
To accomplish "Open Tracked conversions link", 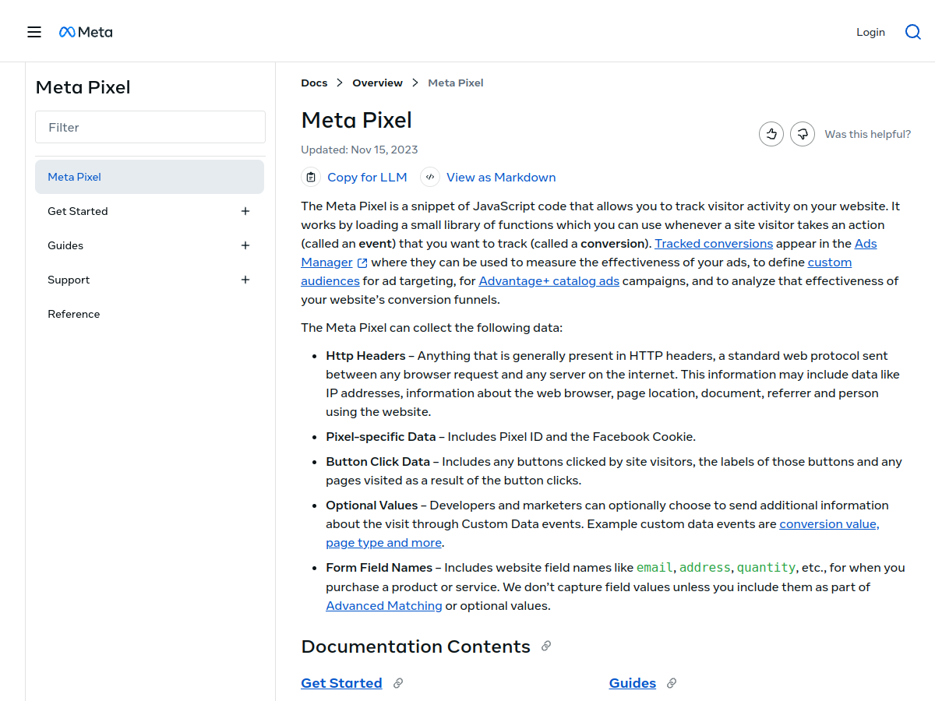I will pos(714,243).
